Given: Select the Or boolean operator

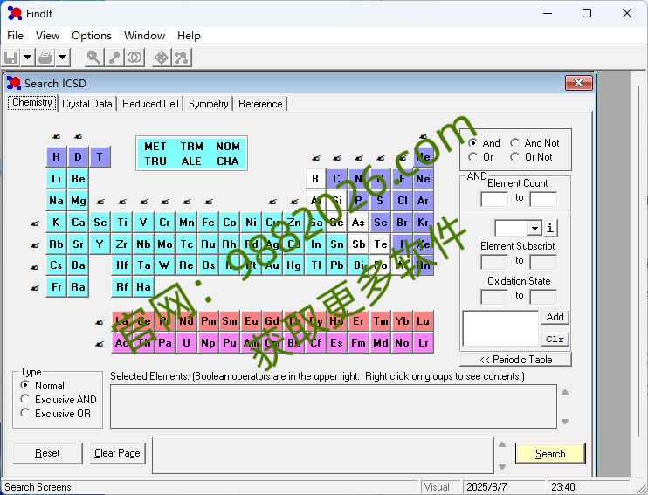Looking at the screenshot, I should point(473,157).
